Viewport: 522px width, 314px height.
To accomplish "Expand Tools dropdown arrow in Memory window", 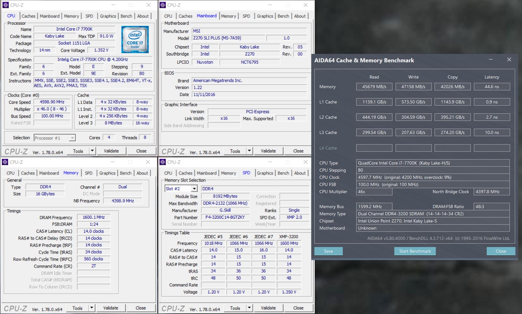I will coord(91,308).
